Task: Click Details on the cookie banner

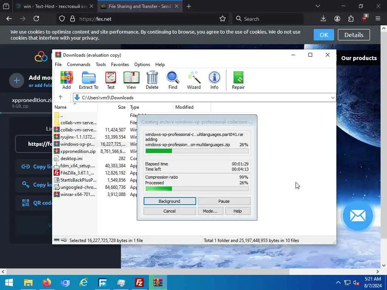Action: point(354,35)
